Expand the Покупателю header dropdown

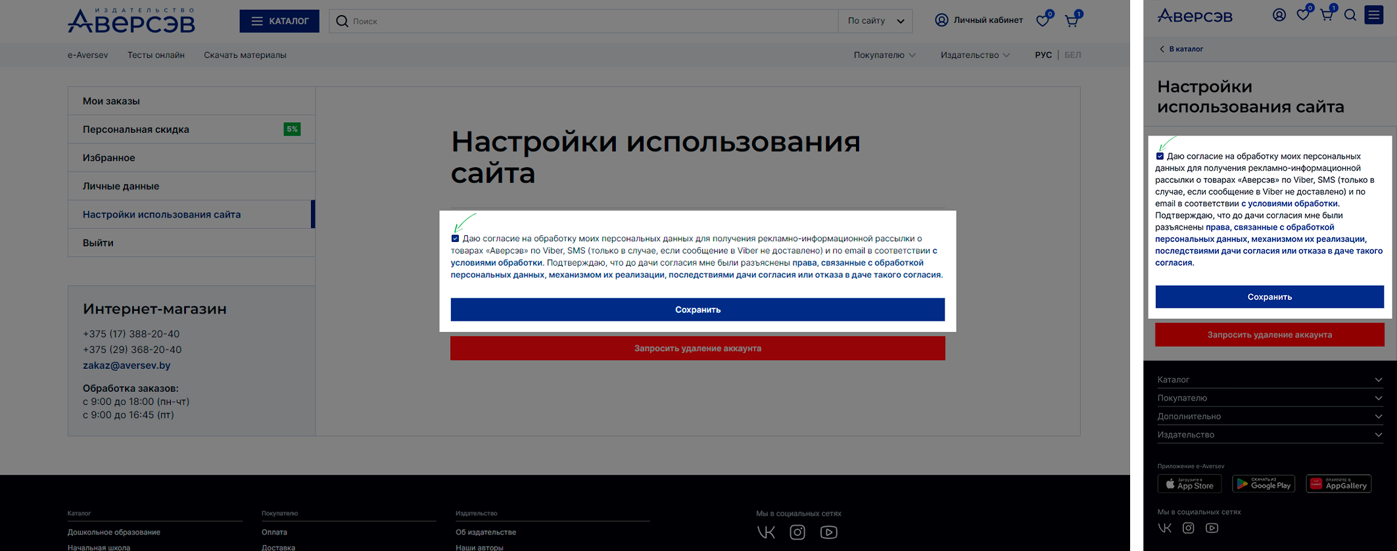pos(884,55)
